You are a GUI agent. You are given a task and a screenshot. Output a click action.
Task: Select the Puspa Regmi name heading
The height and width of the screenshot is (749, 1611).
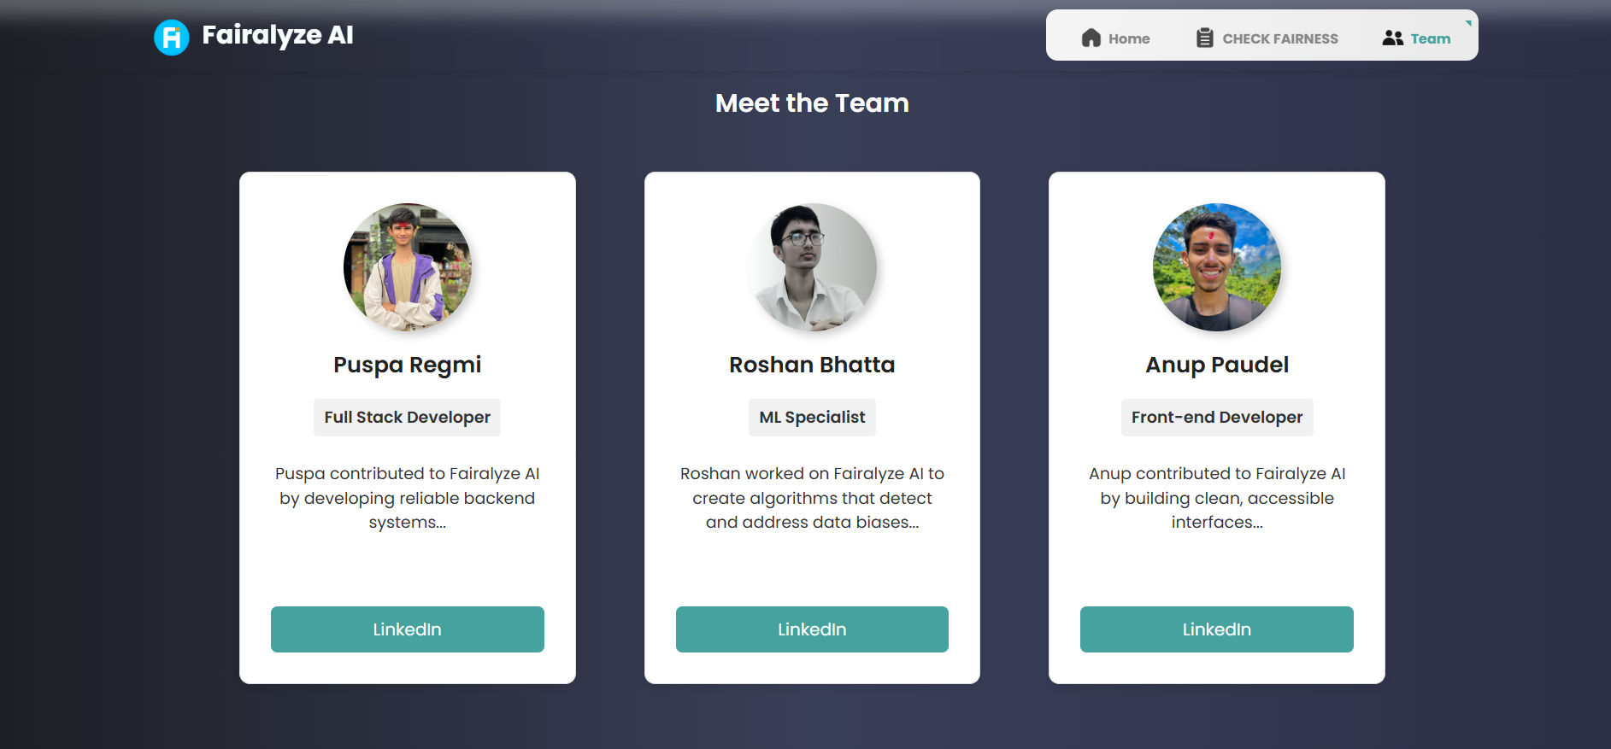click(408, 365)
